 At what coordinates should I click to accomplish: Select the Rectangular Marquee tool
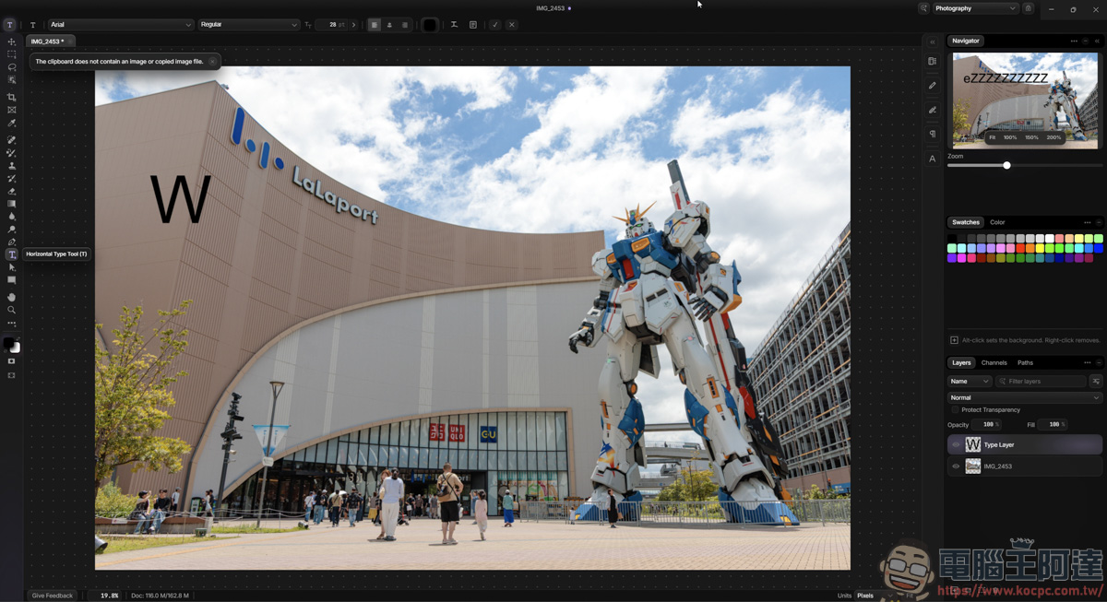point(11,54)
